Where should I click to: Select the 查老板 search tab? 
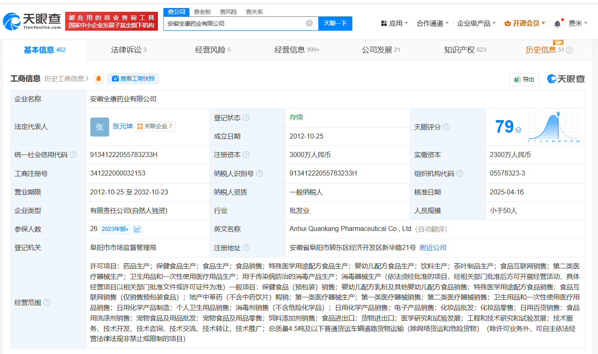click(202, 12)
